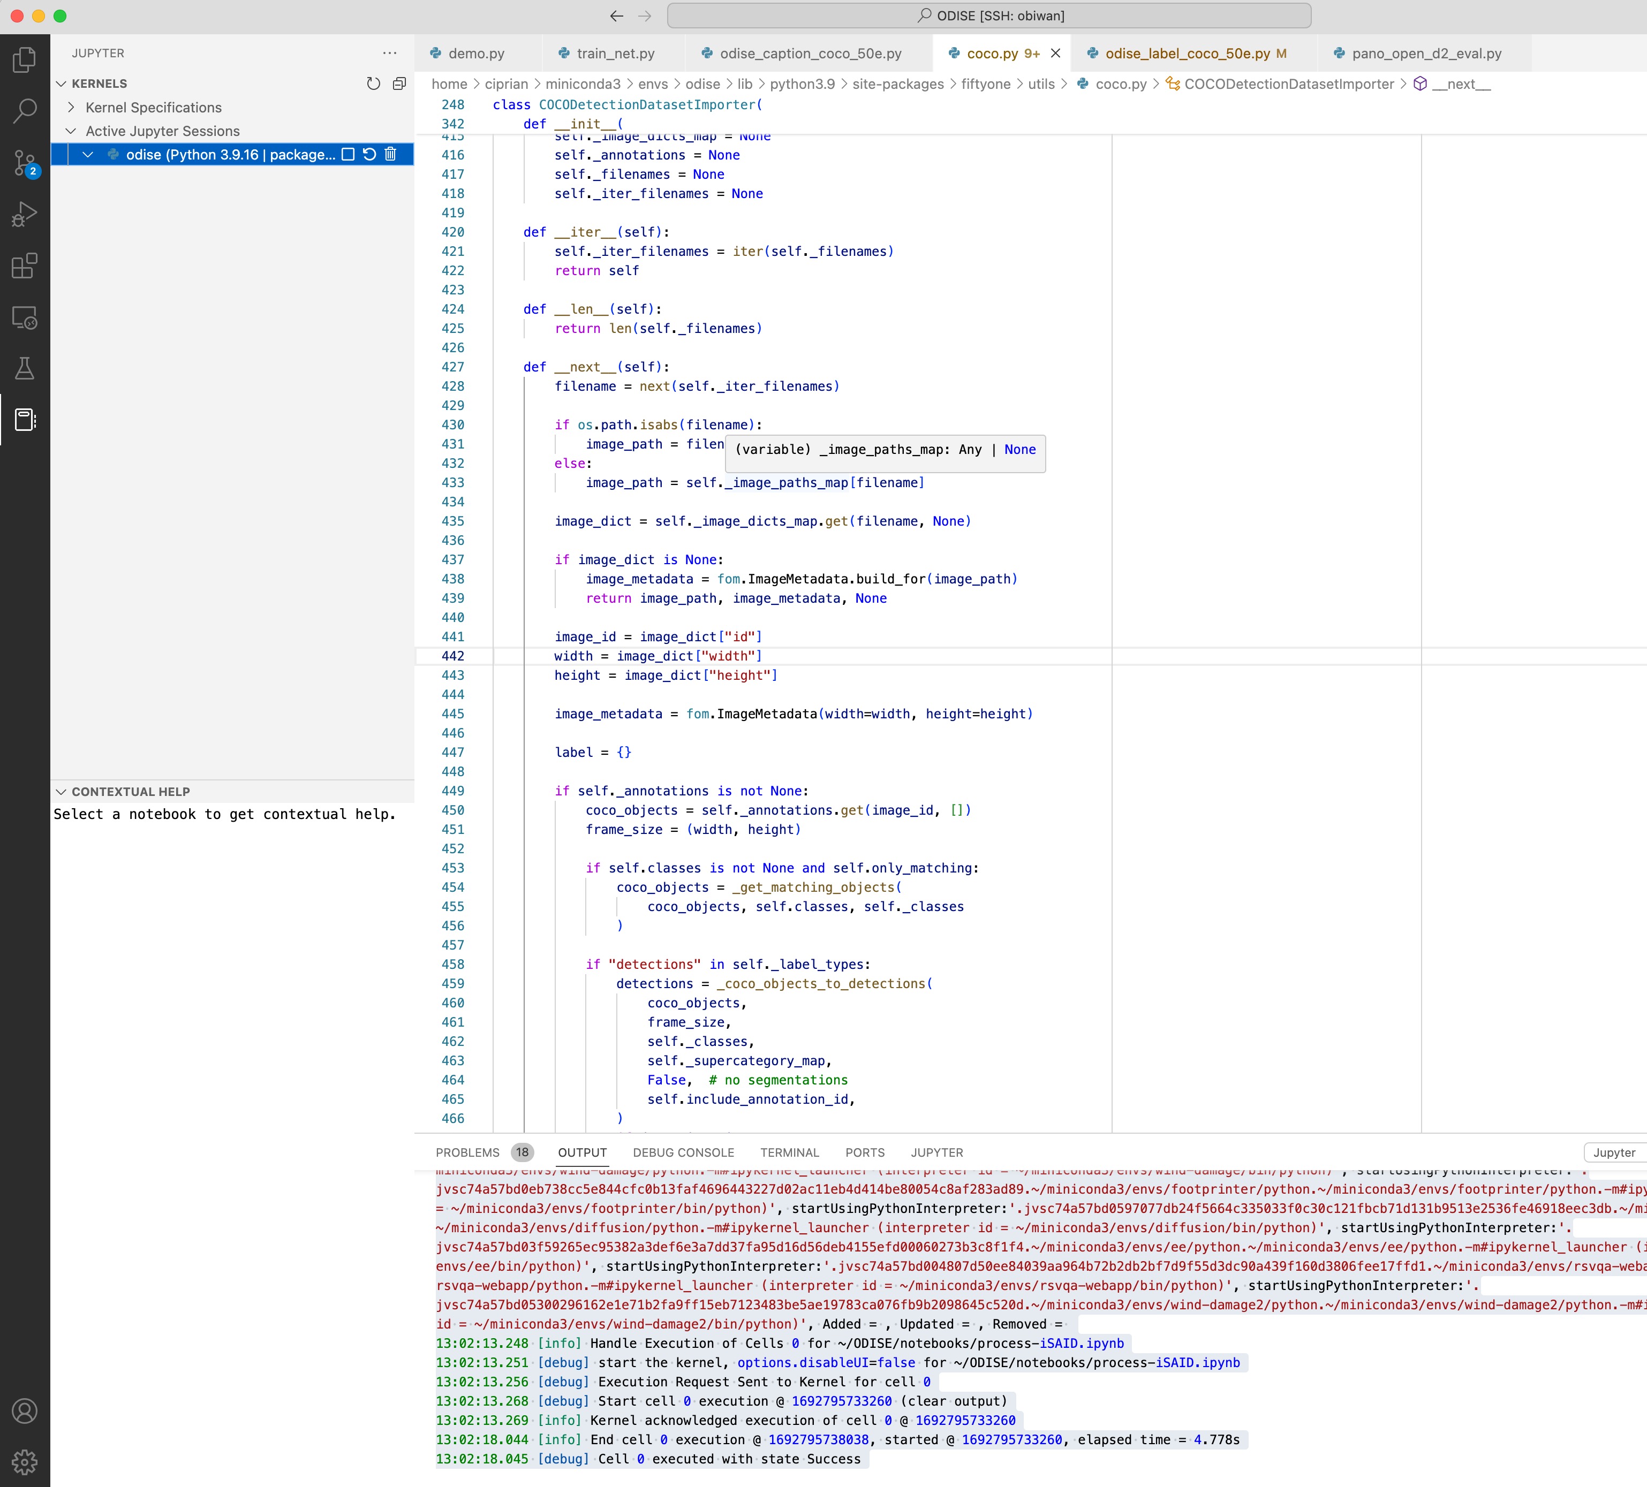The width and height of the screenshot is (1647, 1487).
Task: Open the PROBLEMS panel tab
Action: click(x=468, y=1152)
